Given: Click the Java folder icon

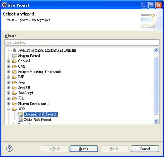Looking at the screenshot, I should coord(14,82).
